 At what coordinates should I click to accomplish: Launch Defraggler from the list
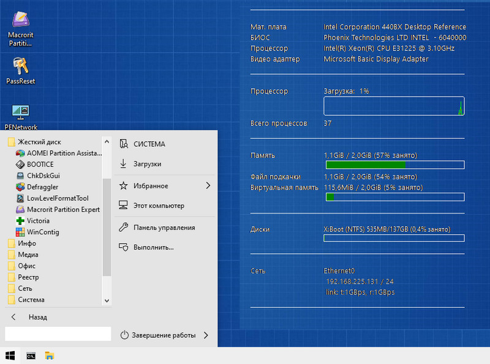[37, 187]
